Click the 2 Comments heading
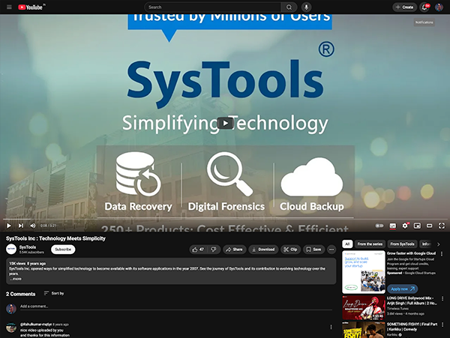 pos(21,294)
